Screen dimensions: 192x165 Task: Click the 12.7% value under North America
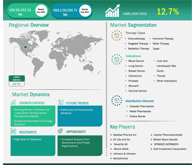[16, 84]
